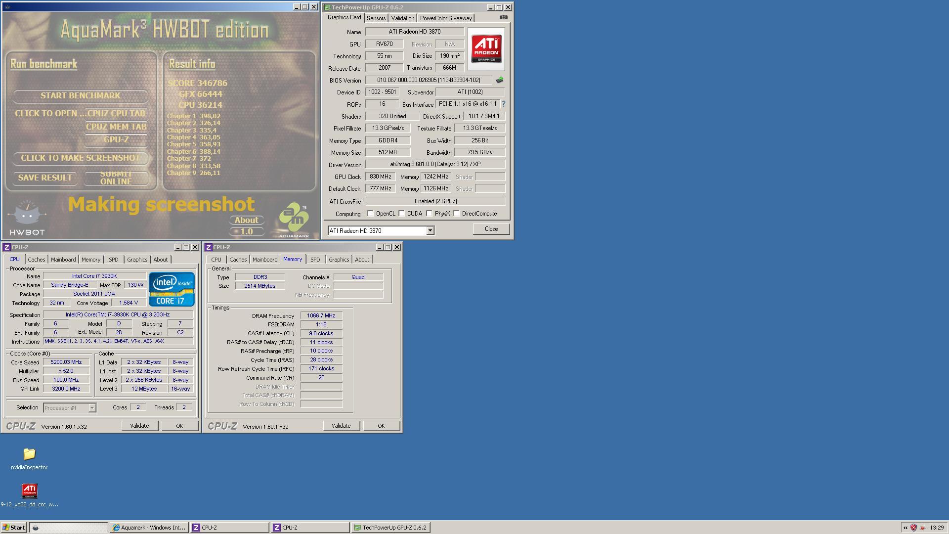Select the Graphics Card tab in GPU-Z
This screenshot has height=534, width=949.
[x=344, y=17]
